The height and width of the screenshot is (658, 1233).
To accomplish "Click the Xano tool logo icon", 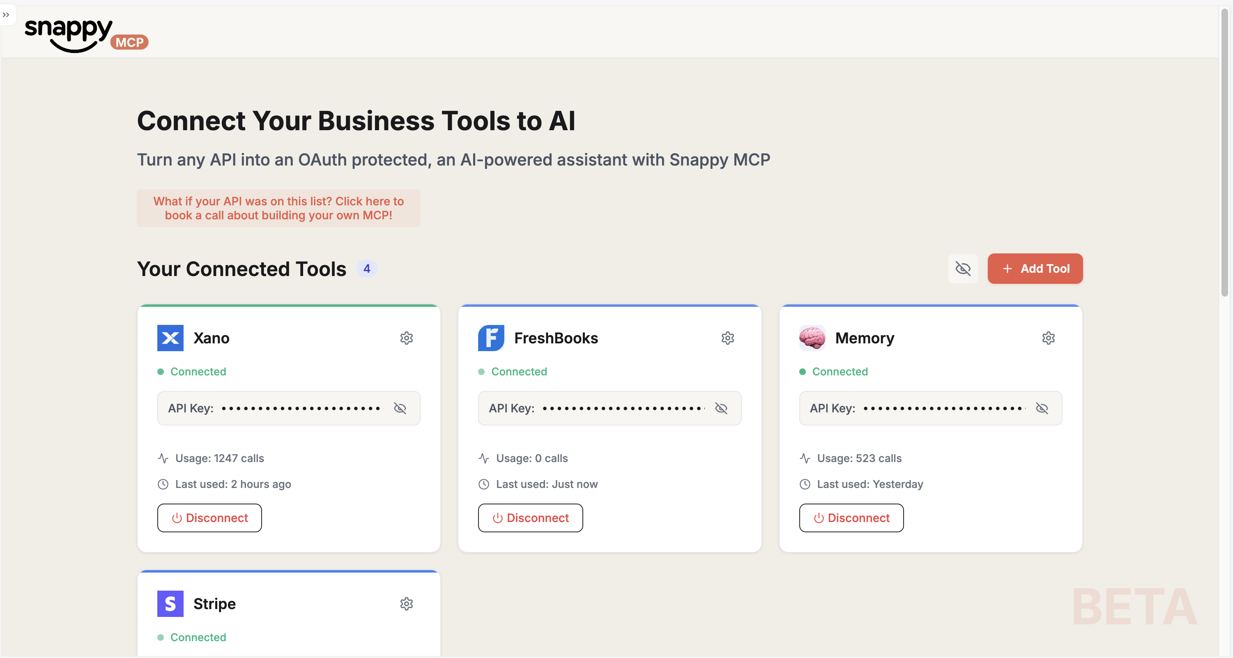I will point(170,338).
